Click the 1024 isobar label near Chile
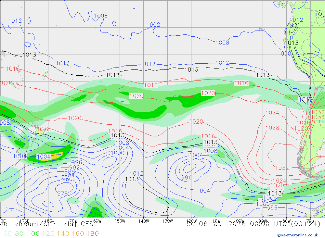325x238 pixels. (272, 113)
